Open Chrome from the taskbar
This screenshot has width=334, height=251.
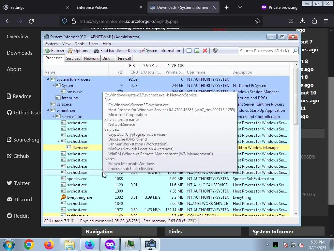[29, 244]
